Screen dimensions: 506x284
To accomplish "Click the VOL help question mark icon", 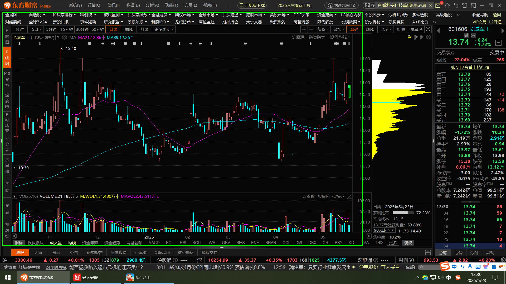I will click(x=14, y=196).
